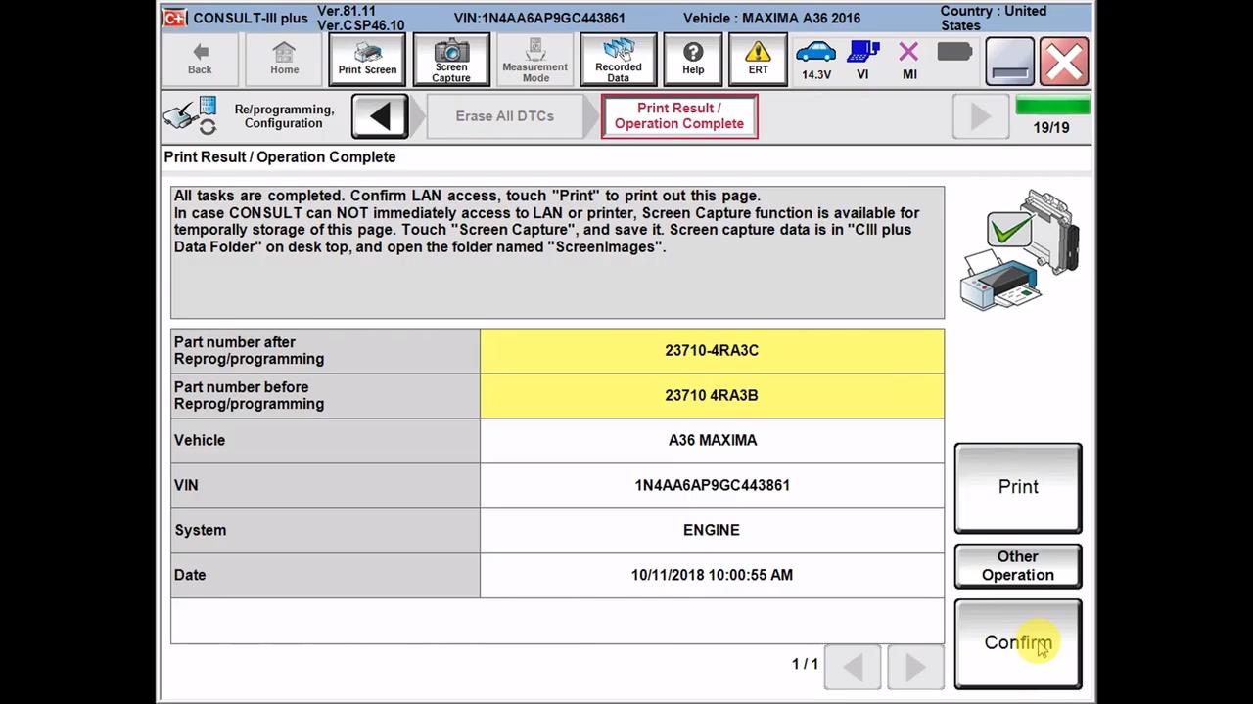Click the ENGINE system value

point(712,531)
